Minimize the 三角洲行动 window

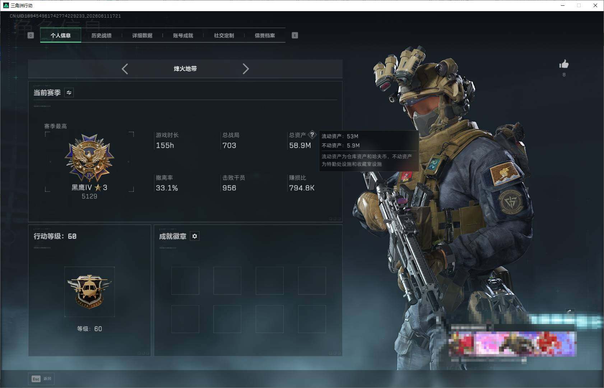pyautogui.click(x=563, y=5)
